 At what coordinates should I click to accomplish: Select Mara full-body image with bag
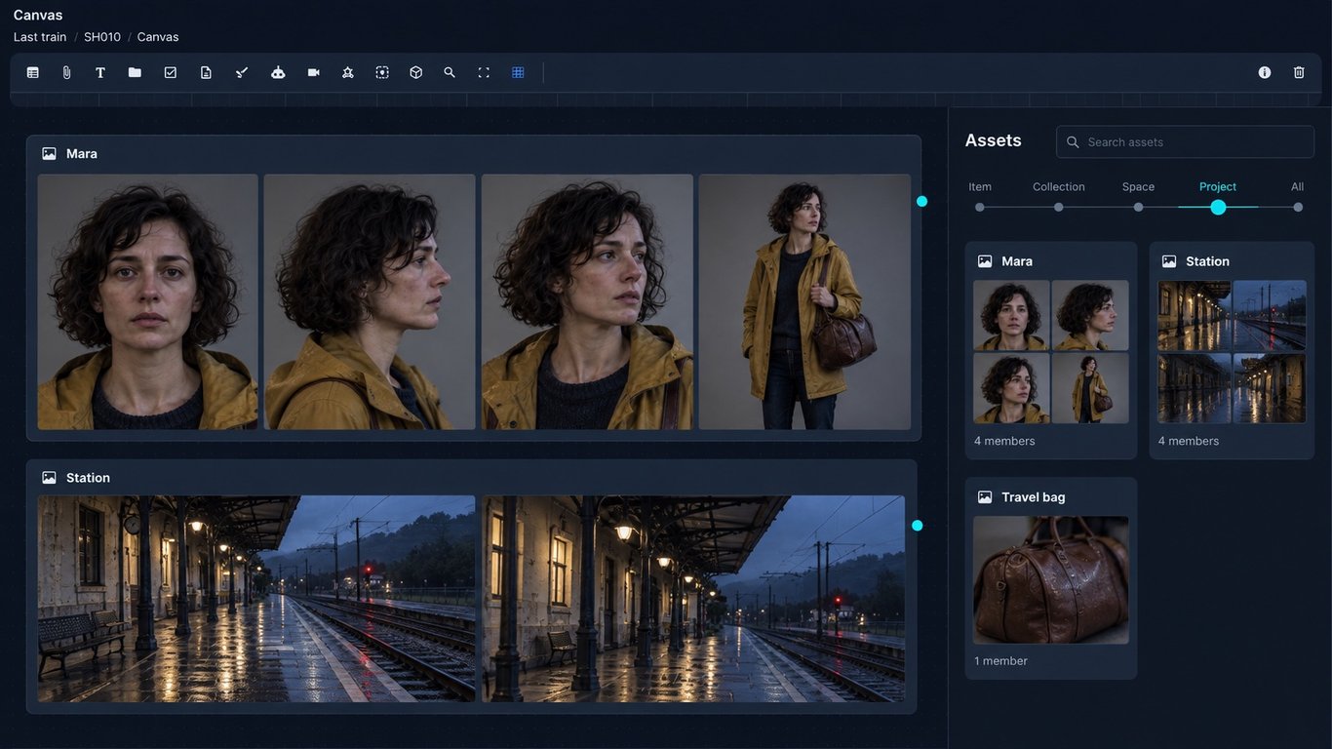point(804,302)
